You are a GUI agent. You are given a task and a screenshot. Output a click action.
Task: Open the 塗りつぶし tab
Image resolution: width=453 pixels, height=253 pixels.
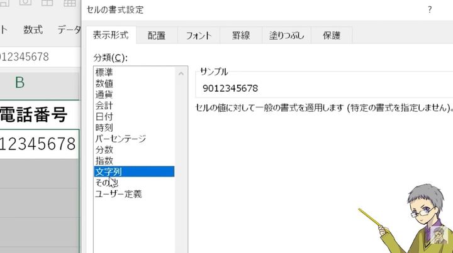286,35
